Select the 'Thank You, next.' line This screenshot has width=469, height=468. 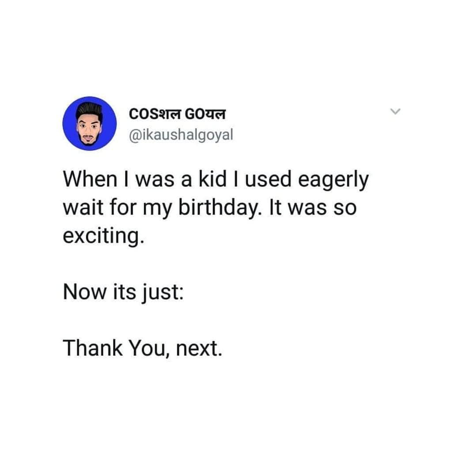point(143,348)
